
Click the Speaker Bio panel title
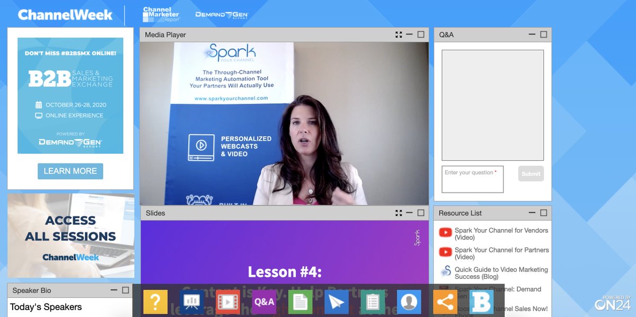pyautogui.click(x=32, y=291)
